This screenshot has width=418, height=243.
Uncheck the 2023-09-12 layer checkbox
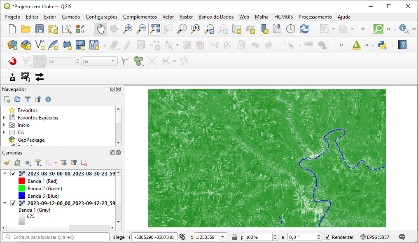click(13, 203)
